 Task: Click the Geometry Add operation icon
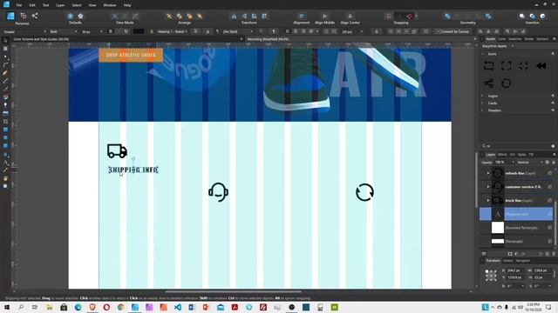click(x=447, y=16)
